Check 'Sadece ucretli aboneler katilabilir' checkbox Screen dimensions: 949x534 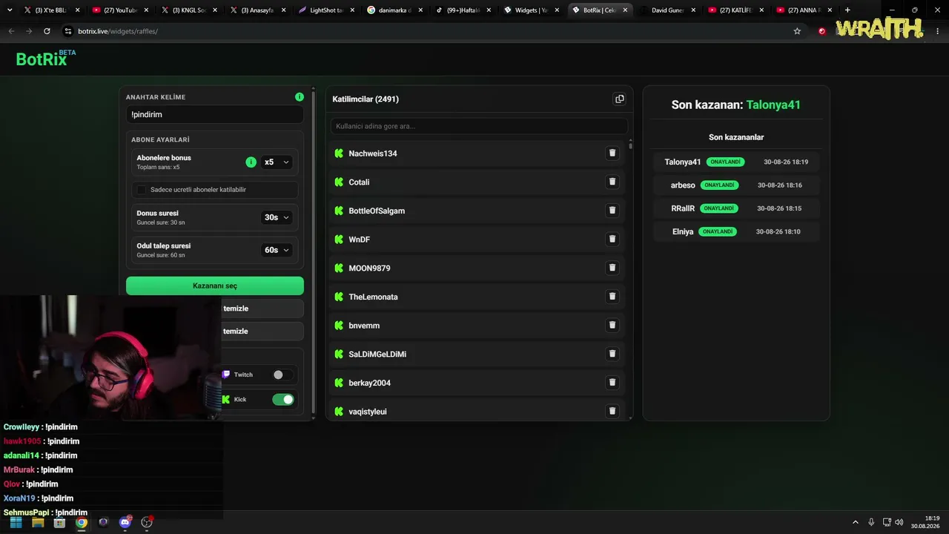coord(142,190)
